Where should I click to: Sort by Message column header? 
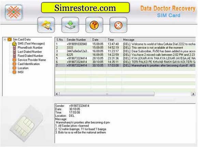click(x=158, y=40)
